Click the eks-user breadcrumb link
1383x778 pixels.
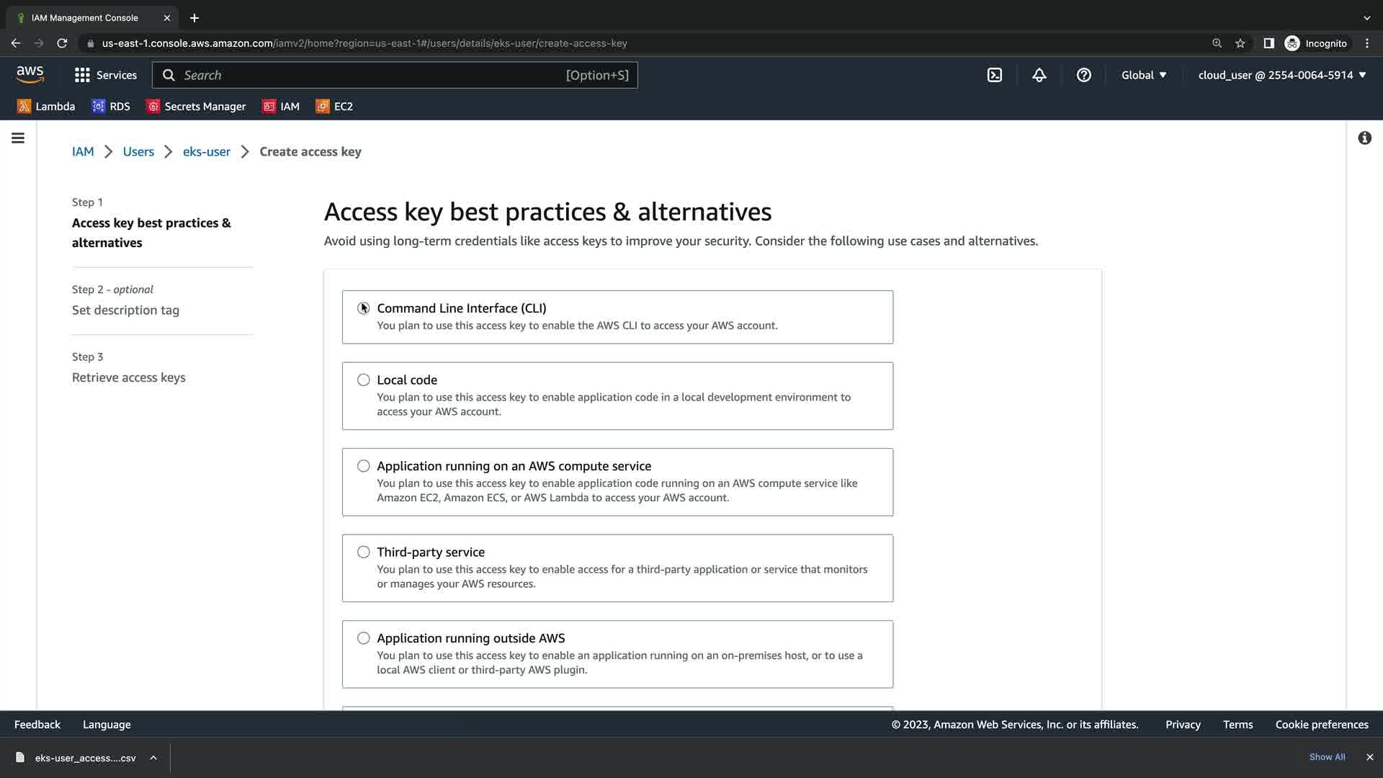point(207,151)
